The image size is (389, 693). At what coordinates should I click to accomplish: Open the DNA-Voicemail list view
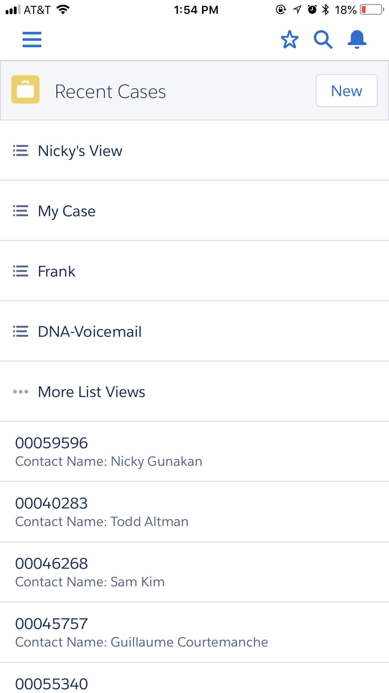coord(90,331)
